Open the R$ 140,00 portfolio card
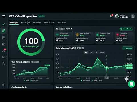This screenshot has height=102, width=137. pyautogui.click(x=64, y=37)
